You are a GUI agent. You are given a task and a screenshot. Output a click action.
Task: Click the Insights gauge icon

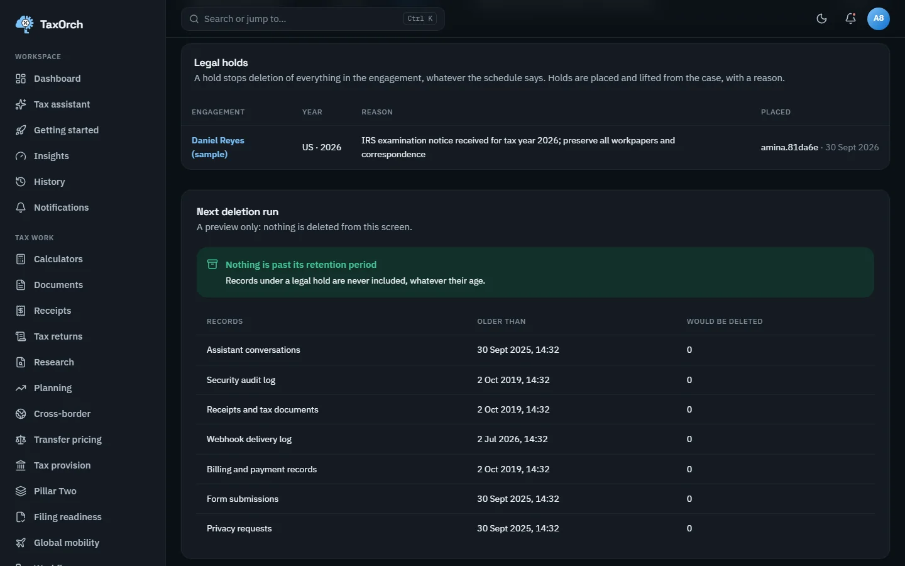(21, 156)
